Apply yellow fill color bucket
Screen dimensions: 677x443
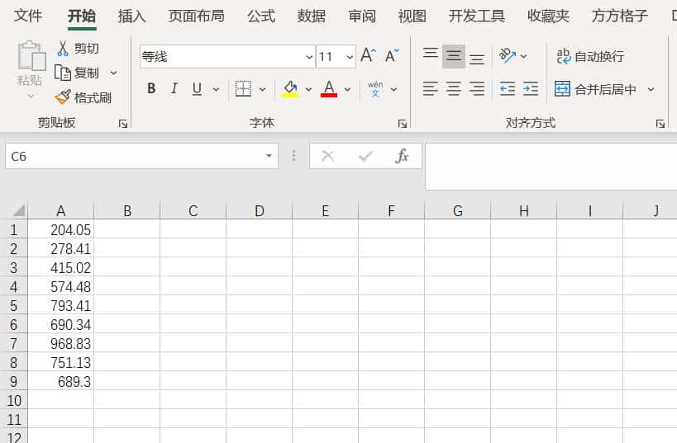[290, 89]
